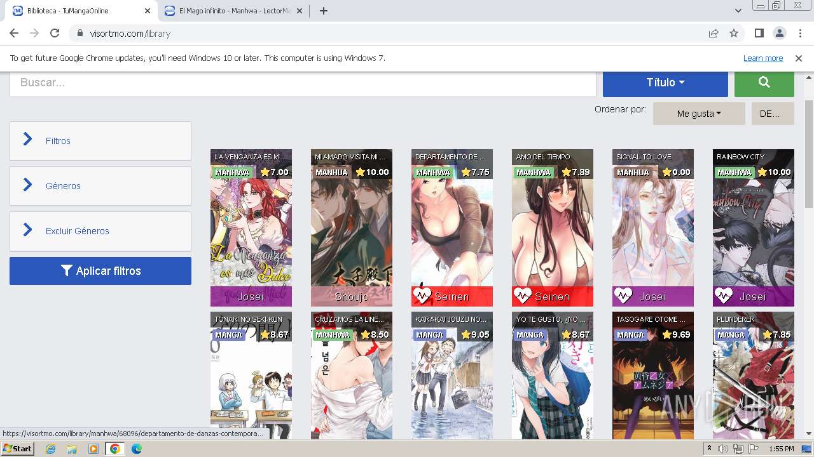This screenshot has height=457, width=814.
Task: Click heart icon on Rainbow City card
Action: click(724, 296)
